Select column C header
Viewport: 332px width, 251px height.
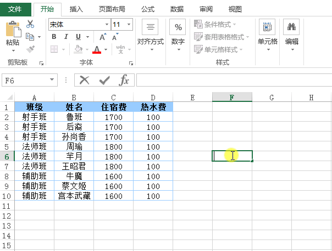pyautogui.click(x=113, y=98)
